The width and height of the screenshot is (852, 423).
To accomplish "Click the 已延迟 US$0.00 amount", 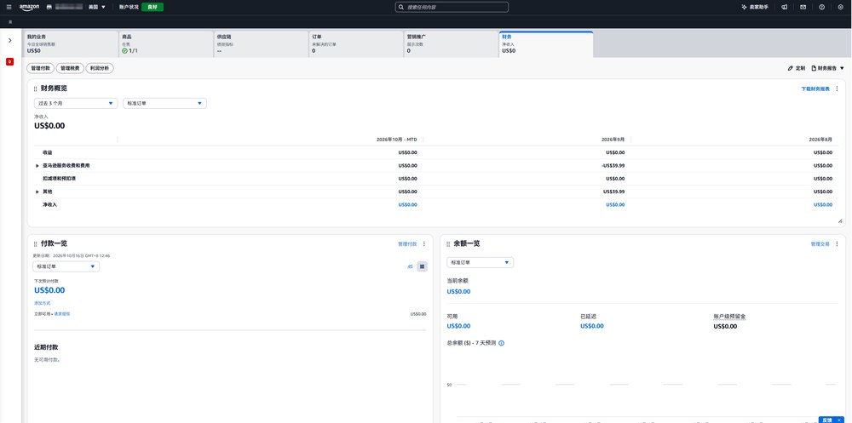I will coord(592,326).
